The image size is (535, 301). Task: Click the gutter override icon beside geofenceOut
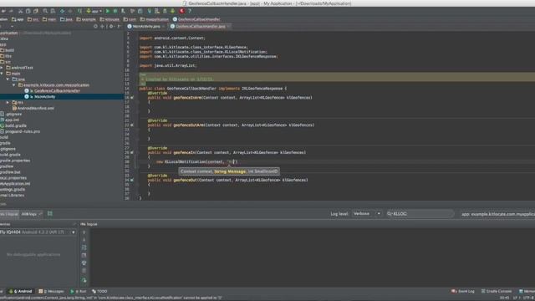[132, 181]
